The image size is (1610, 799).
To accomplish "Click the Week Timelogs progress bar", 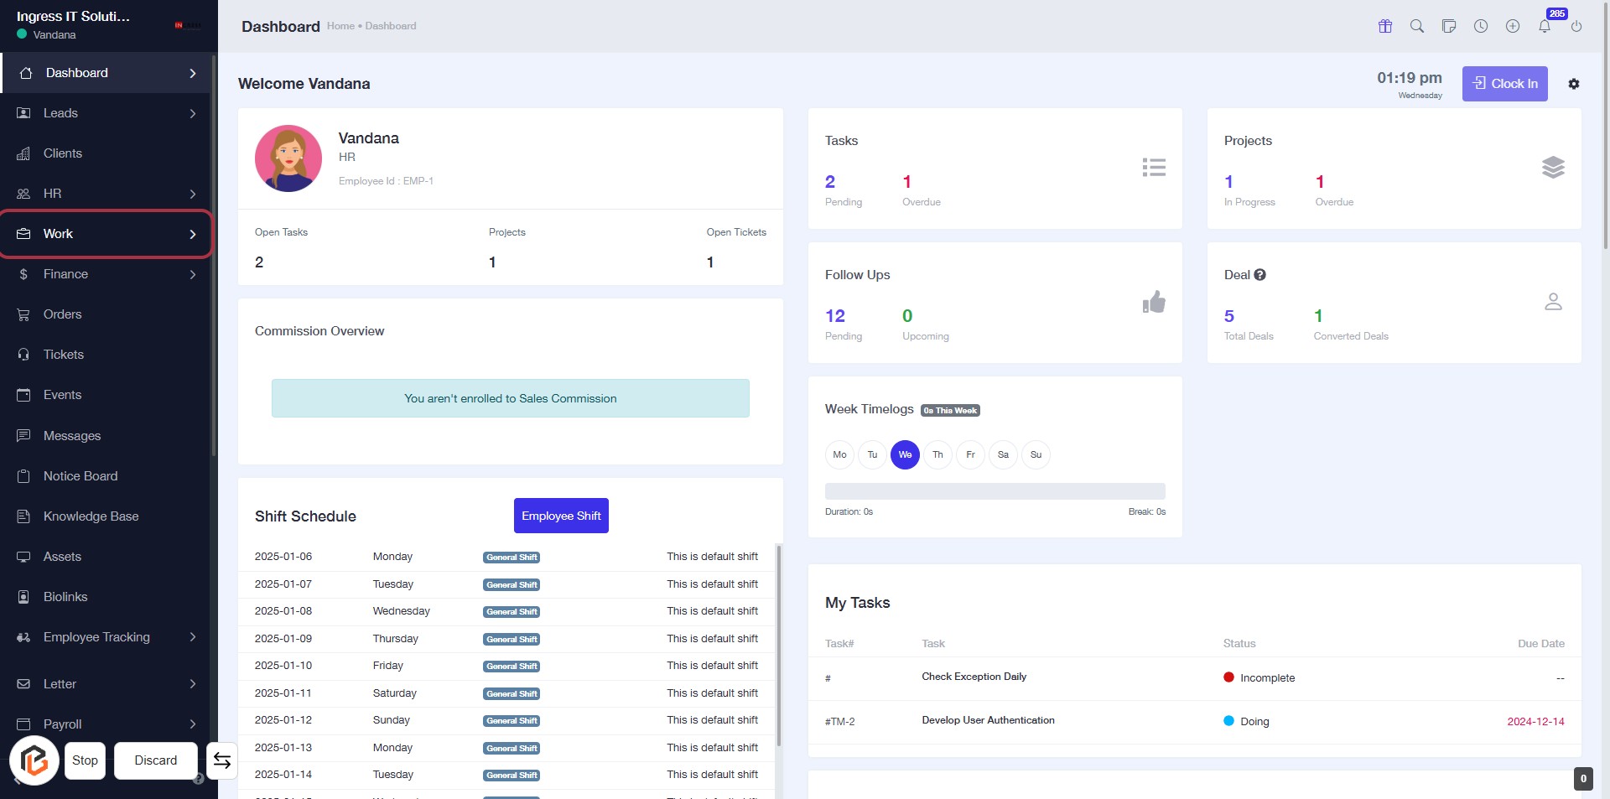I will tap(995, 491).
